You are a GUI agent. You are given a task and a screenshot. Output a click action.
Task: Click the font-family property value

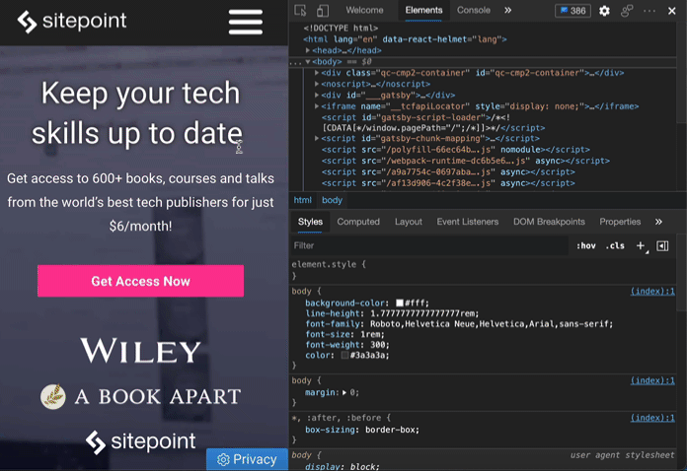pos(490,324)
